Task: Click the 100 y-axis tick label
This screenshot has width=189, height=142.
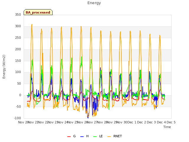Action: (18, 72)
